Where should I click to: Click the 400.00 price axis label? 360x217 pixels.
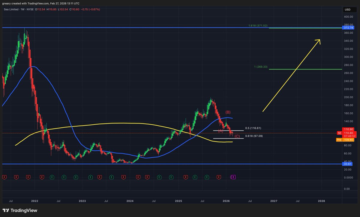[x=348, y=16]
